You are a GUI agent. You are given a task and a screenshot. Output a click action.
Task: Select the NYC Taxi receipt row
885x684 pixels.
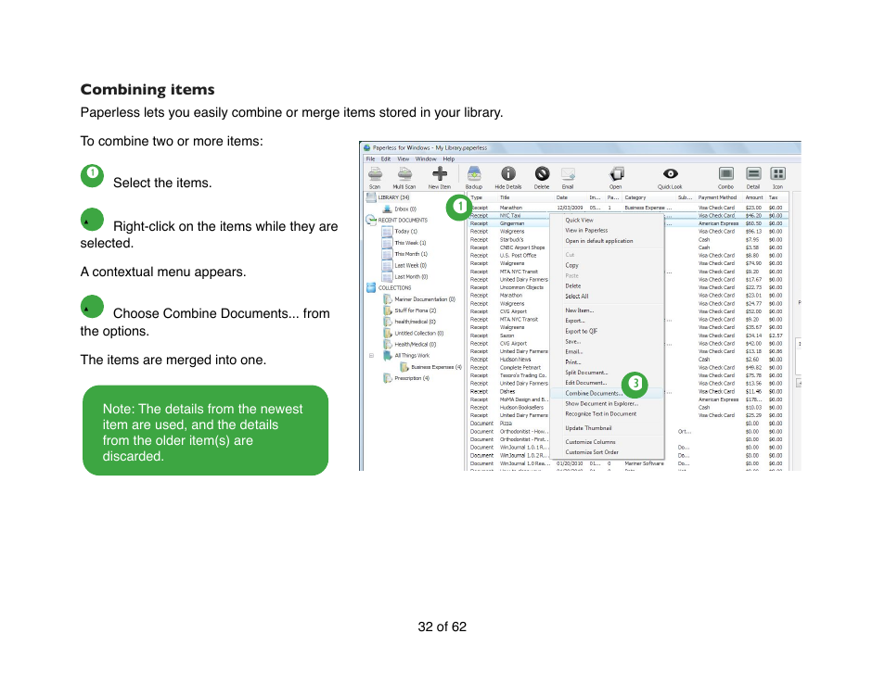(628, 215)
